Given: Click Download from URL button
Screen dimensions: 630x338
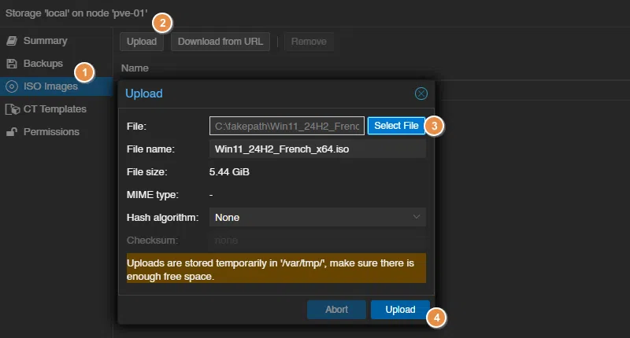Looking at the screenshot, I should click(x=220, y=42).
